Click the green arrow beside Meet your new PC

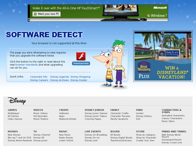click(x=35, y=14)
